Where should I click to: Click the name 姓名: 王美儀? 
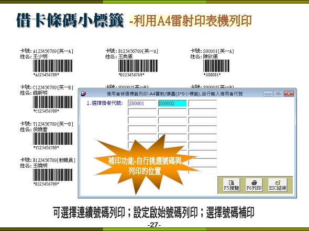pos(119,56)
